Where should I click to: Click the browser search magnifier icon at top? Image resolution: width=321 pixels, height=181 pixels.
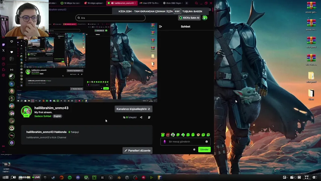tap(196, 3)
